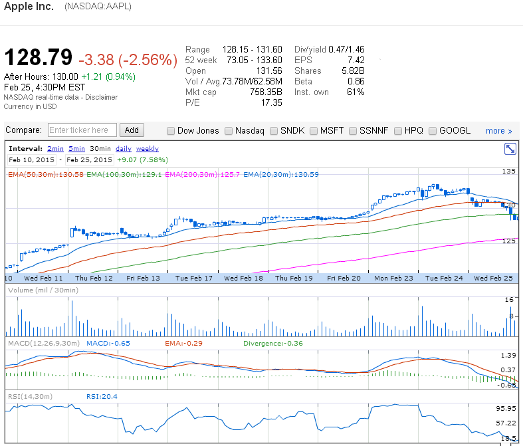Click the Mon Feb 23 timeline label
This screenshot has height=446, width=523.
pyautogui.click(x=393, y=279)
